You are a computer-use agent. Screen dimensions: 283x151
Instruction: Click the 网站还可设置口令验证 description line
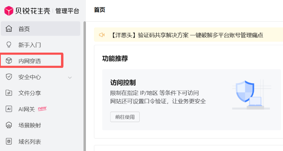(x=158, y=101)
